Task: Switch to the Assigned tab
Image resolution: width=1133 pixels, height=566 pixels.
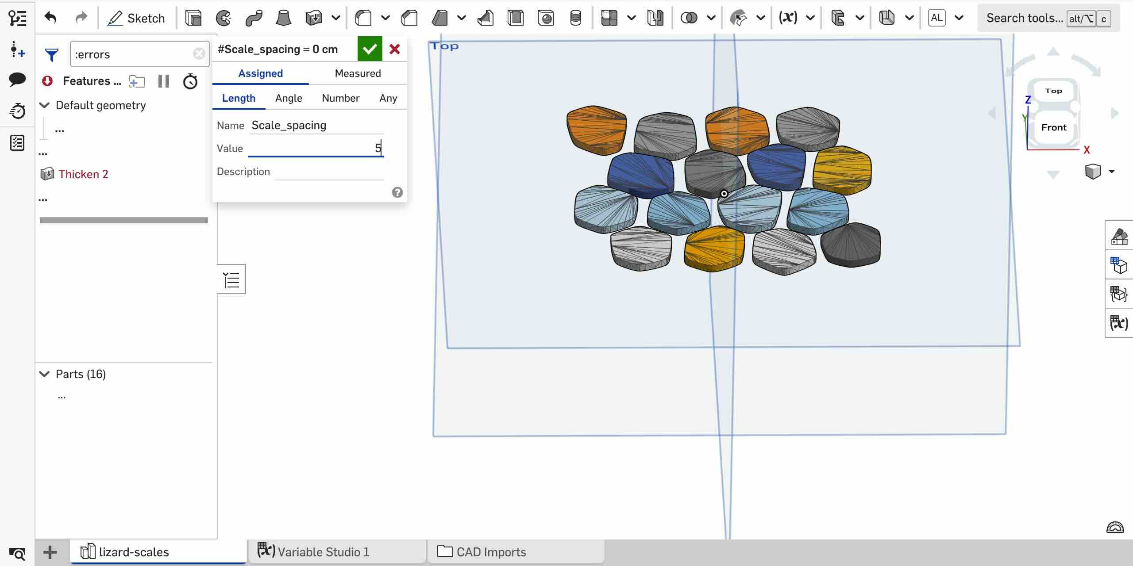Action: (x=261, y=73)
